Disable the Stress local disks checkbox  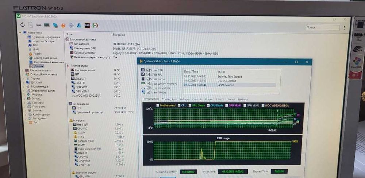coord(148,88)
